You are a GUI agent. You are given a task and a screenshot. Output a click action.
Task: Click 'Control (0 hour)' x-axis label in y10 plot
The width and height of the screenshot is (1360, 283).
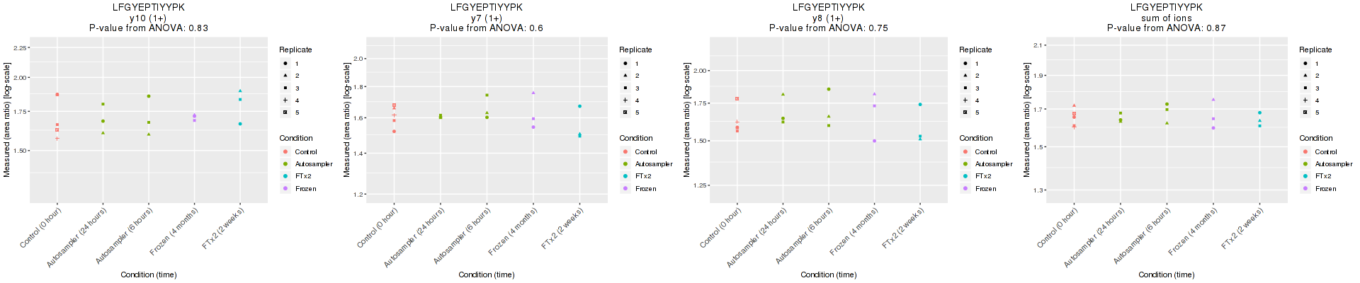[42, 228]
